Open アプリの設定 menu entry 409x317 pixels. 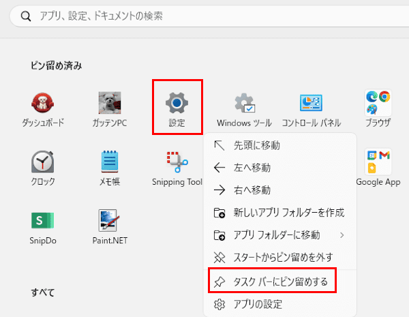[280, 304]
